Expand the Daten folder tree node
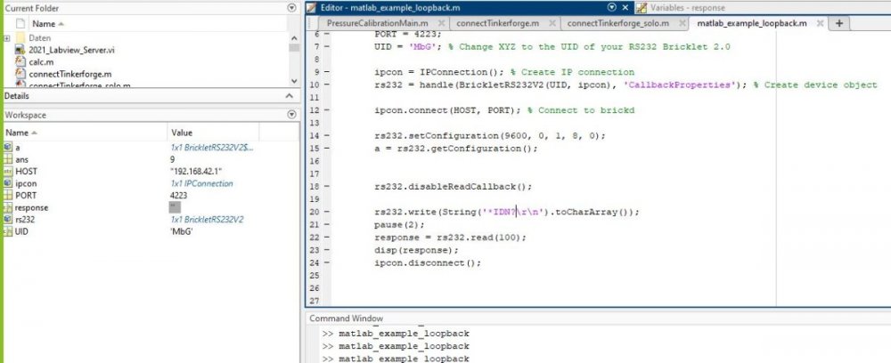The image size is (891, 363). pos(7,38)
